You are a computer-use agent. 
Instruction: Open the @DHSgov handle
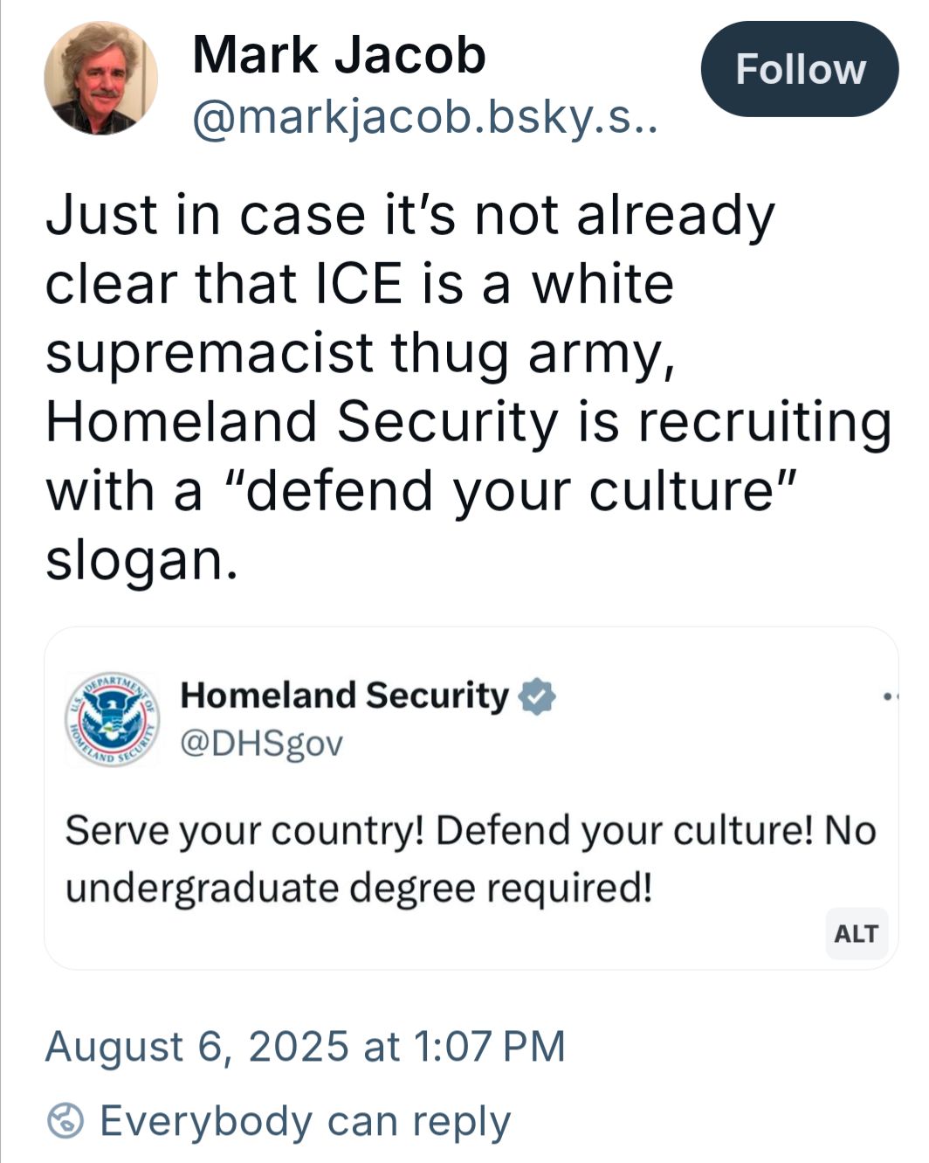point(261,743)
